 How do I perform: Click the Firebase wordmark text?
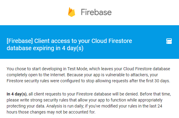click(96, 12)
